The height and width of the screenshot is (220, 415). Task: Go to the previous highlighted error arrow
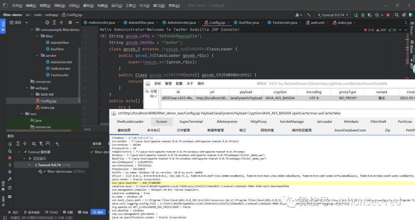point(400,30)
